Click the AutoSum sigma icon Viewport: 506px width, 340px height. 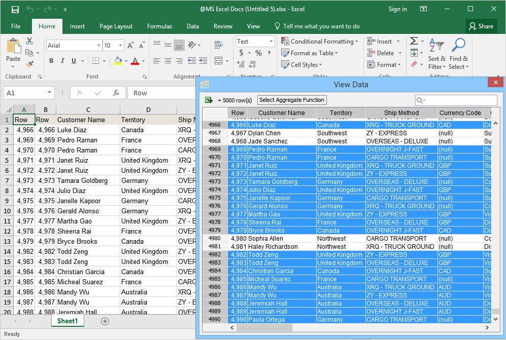pos(414,41)
